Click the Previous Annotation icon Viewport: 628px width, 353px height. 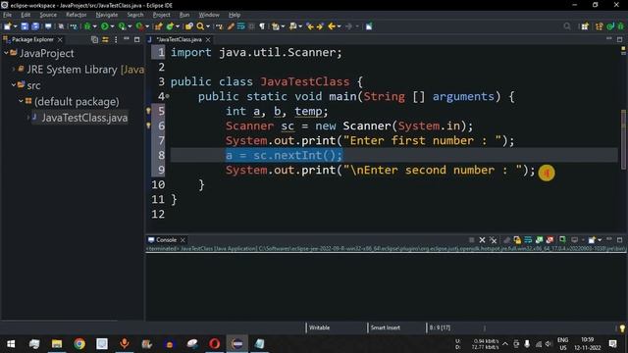pos(292,26)
